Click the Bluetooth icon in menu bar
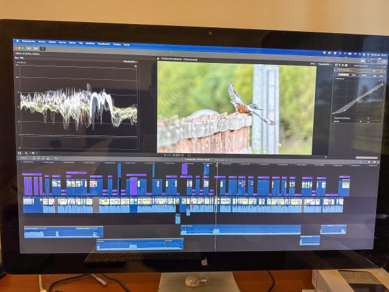The width and height of the screenshot is (389, 292). (345, 54)
